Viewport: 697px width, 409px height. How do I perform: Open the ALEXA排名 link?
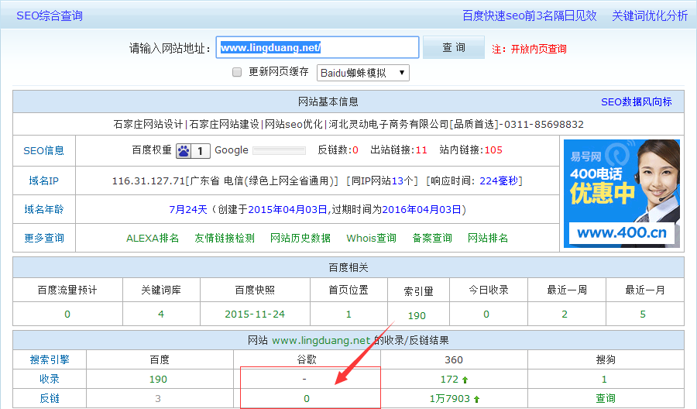153,238
